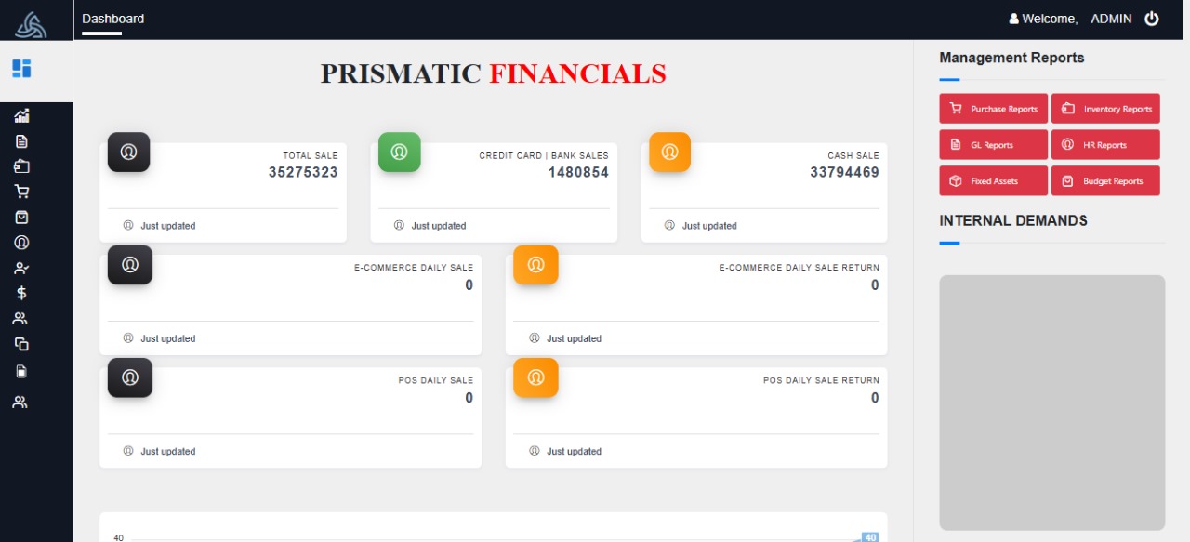This screenshot has width=1190, height=542.
Task: Open Purchase Reports
Action: click(994, 109)
